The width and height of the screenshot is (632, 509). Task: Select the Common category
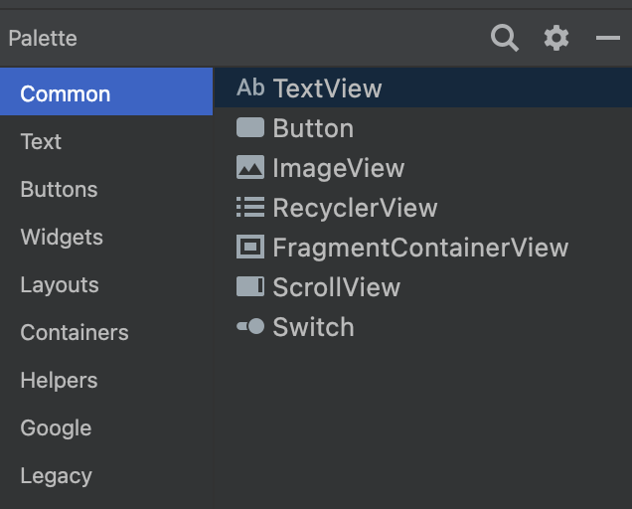(106, 92)
